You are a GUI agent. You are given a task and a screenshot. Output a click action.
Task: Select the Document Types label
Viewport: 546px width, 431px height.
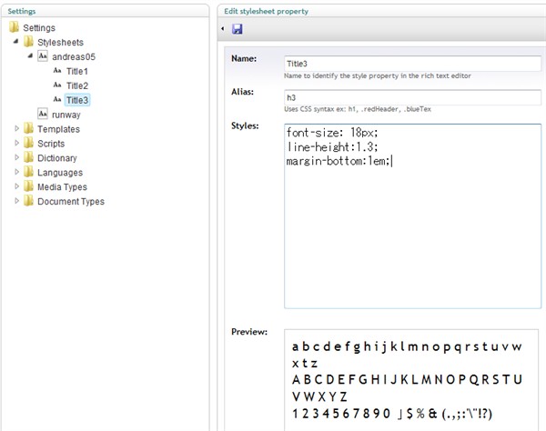tap(71, 202)
